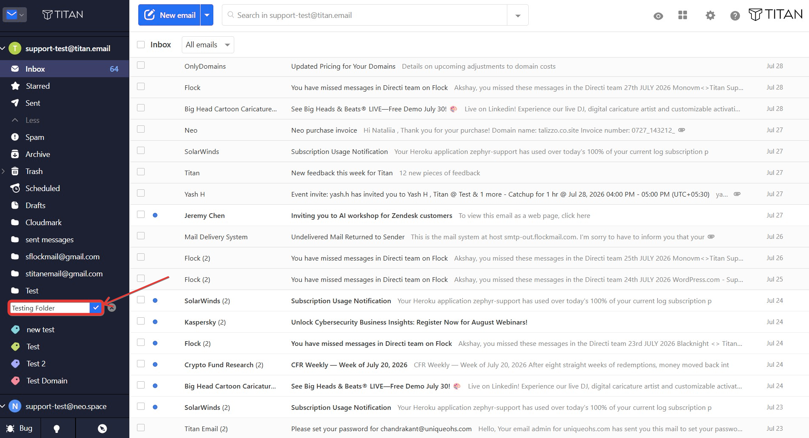Screen dimensions: 809x438
Task: Open the stitanemail@gmail.com folder
Action: coord(64,274)
